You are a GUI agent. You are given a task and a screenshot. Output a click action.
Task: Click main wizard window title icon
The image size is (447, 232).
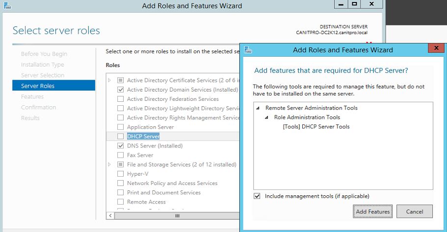click(x=6, y=6)
